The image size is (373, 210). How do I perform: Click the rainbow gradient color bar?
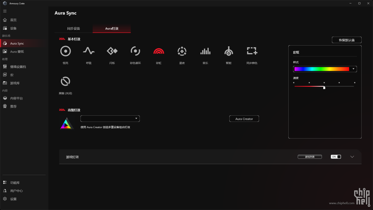322,69
